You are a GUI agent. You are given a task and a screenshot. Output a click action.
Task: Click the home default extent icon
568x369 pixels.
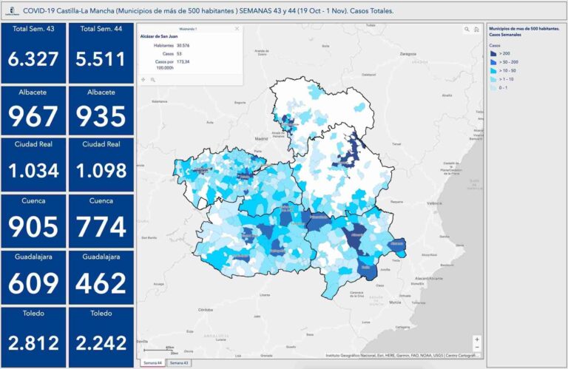(477, 30)
